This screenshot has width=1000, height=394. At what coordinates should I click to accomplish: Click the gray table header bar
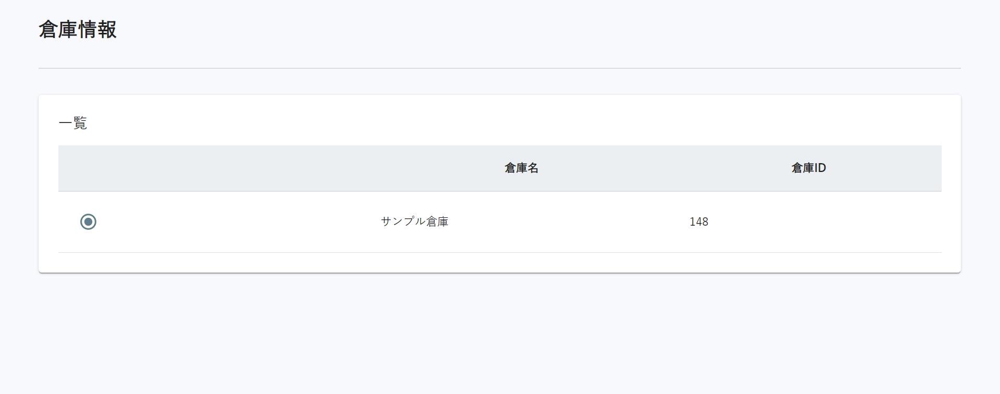coord(500,168)
